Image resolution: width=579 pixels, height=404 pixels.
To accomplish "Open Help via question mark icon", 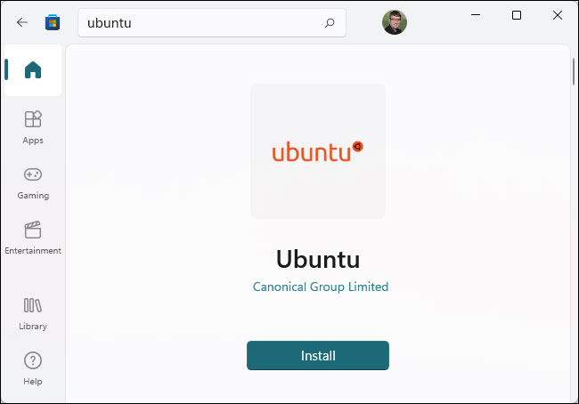I will [x=33, y=360].
